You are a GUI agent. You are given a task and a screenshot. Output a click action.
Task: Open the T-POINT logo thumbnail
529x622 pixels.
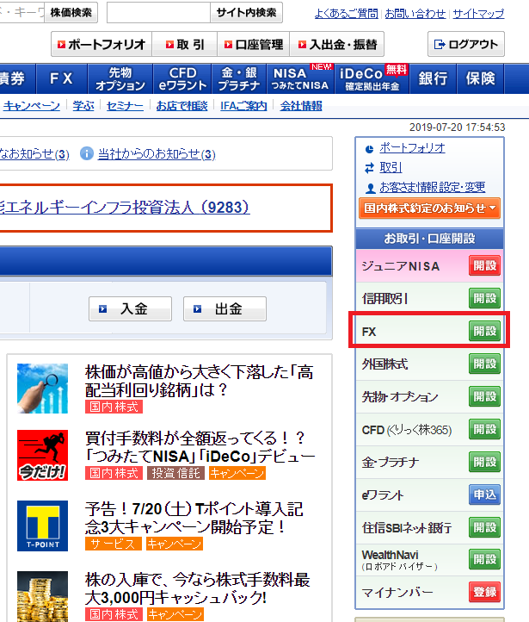(x=42, y=526)
